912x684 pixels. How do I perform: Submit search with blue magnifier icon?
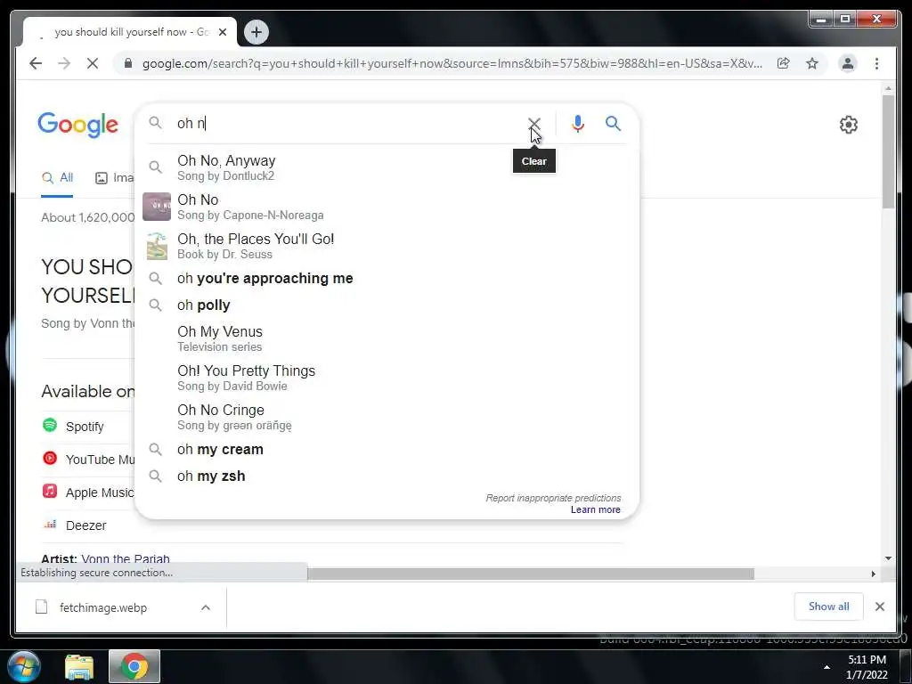(x=613, y=123)
